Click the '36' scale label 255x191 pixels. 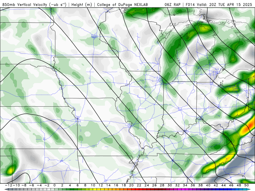(193, 185)
